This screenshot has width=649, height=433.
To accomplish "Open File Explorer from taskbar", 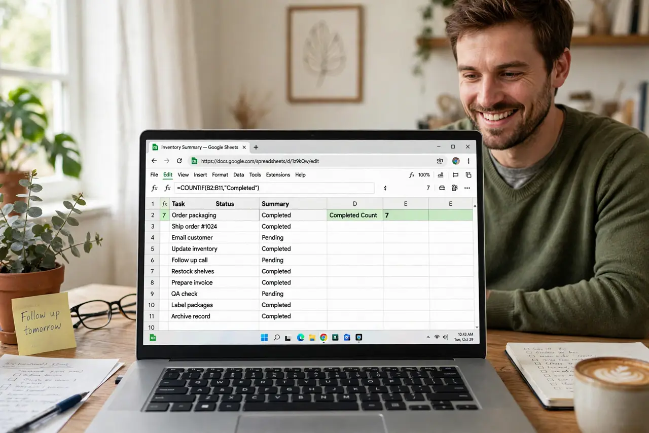I will pos(312,337).
